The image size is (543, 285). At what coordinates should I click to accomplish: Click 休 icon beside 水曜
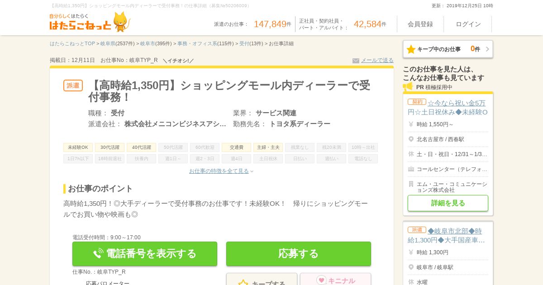click(x=411, y=282)
